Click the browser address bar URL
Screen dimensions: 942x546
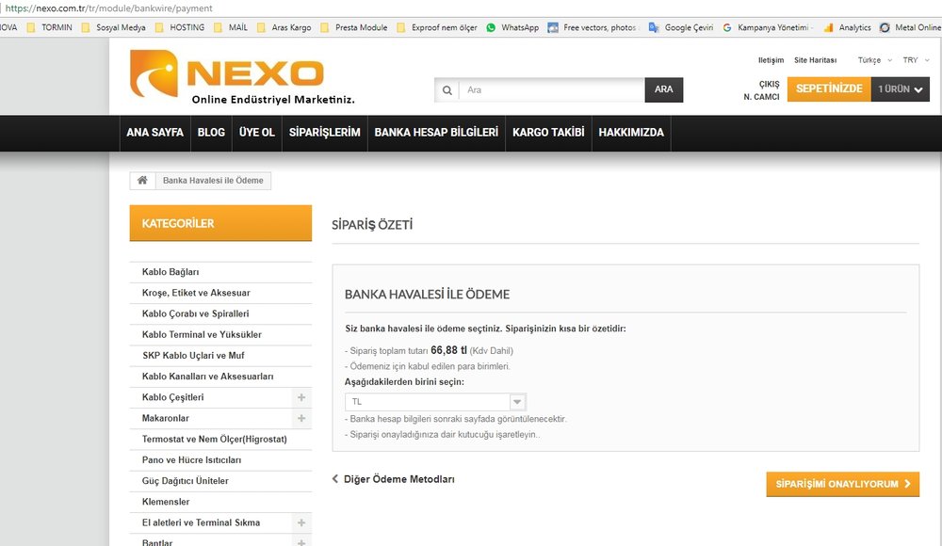[108, 8]
